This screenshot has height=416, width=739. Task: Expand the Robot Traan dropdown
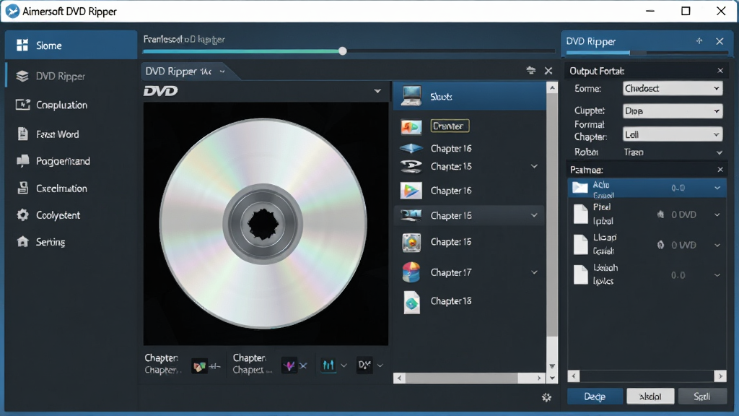(x=720, y=152)
